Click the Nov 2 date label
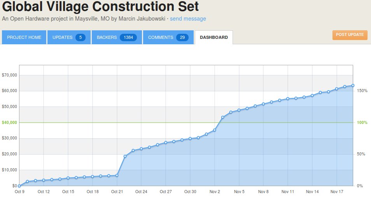Image resolution: width=371 pixels, height=197 pixels. pyautogui.click(x=215, y=192)
